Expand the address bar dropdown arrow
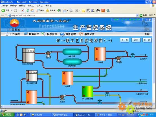The height and width of the screenshot is (117, 156). [x=137, y=16]
